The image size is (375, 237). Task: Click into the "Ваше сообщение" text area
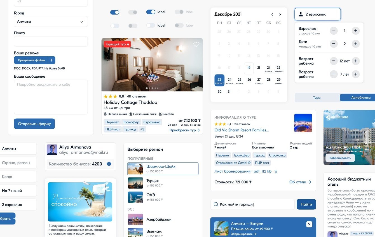(51, 97)
